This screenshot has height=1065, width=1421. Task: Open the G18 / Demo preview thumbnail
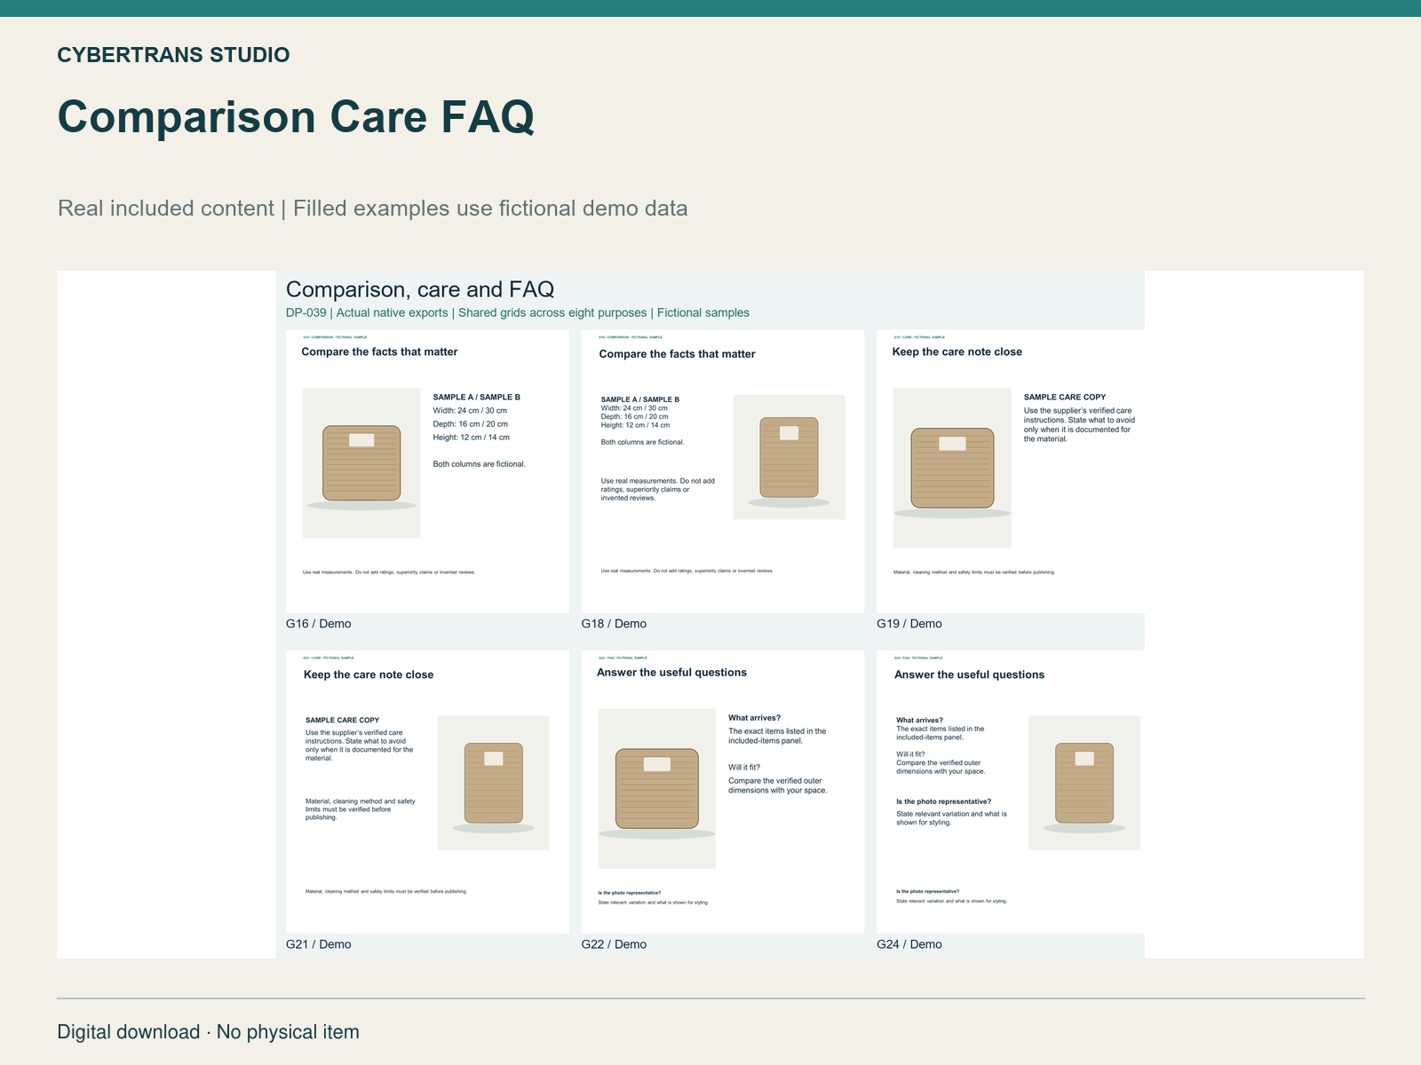click(723, 471)
